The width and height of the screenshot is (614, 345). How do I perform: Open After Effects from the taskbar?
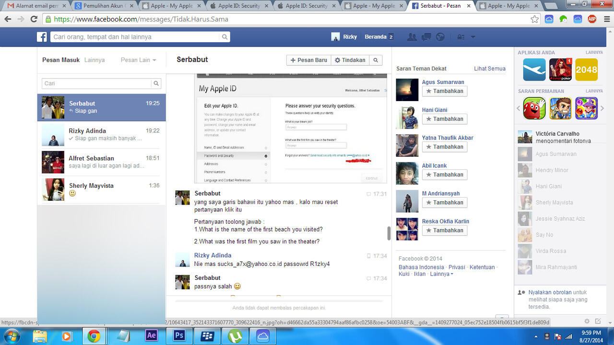[x=152, y=335]
